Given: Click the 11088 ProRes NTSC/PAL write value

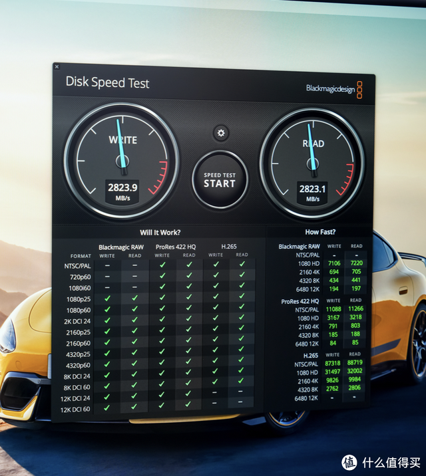Looking at the screenshot, I should pos(333,309).
